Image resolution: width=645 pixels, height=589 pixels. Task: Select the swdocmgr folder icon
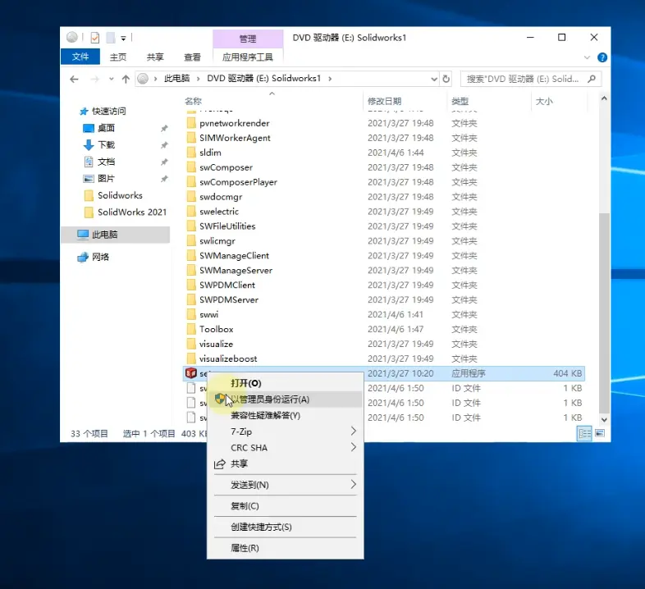(x=191, y=197)
